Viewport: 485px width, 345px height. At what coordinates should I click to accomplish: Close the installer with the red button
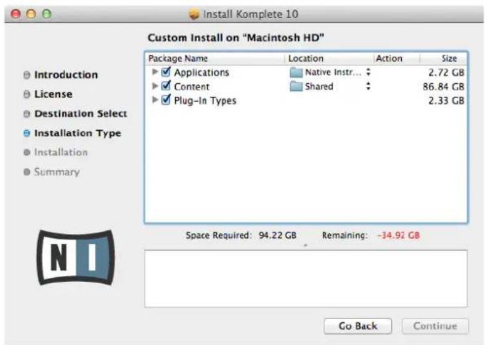[x=16, y=14]
